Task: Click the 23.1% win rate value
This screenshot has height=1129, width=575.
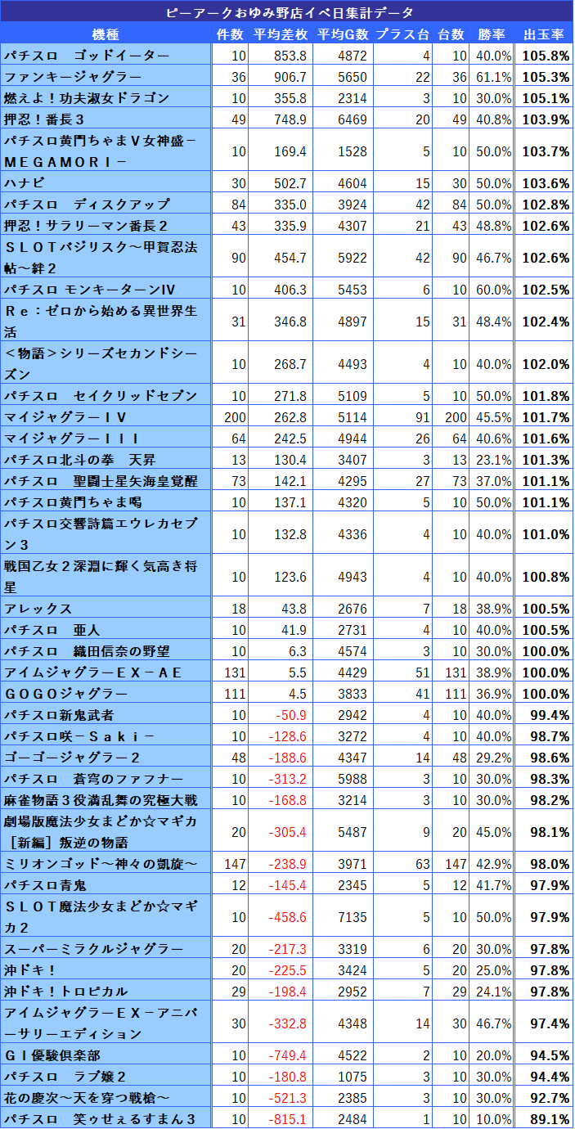Action: click(494, 460)
